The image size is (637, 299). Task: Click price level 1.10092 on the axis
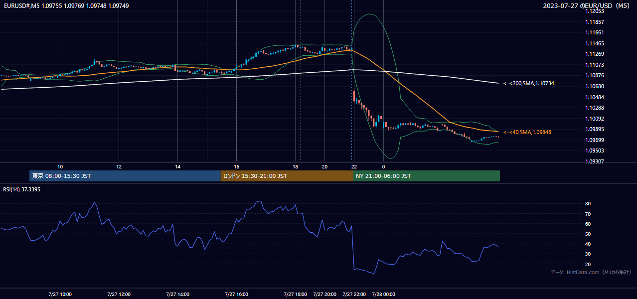tap(595, 119)
